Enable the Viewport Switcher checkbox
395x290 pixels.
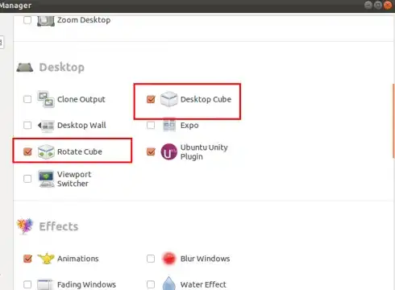(27, 179)
